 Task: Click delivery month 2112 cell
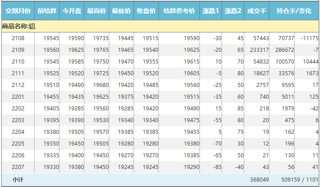point(18,85)
